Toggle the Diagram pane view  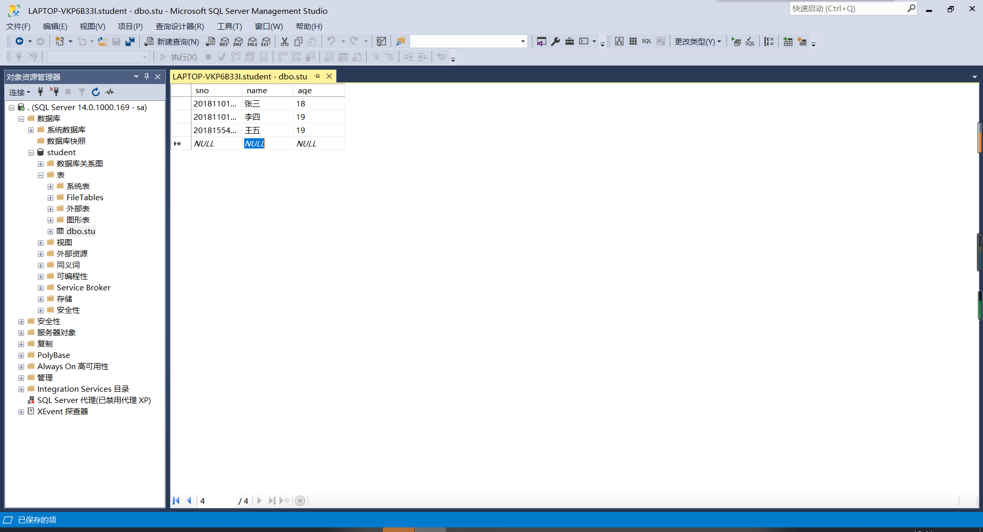click(x=619, y=41)
